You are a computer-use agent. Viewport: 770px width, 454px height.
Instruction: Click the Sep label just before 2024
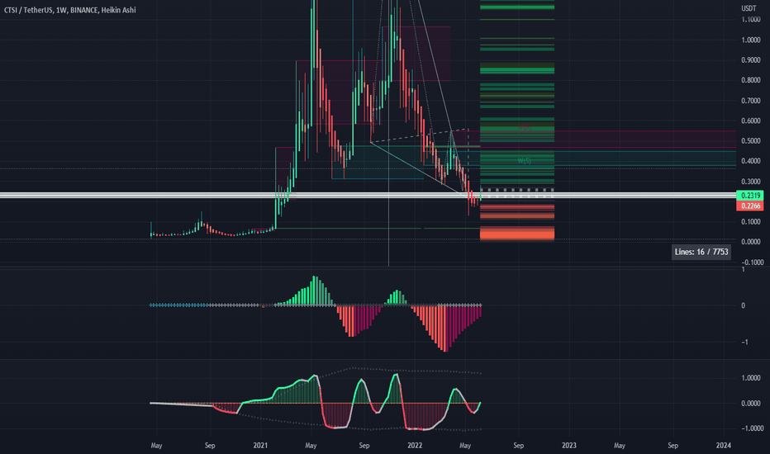tap(673, 446)
